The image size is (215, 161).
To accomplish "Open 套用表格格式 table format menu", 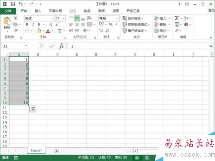I will (x=136, y=24).
